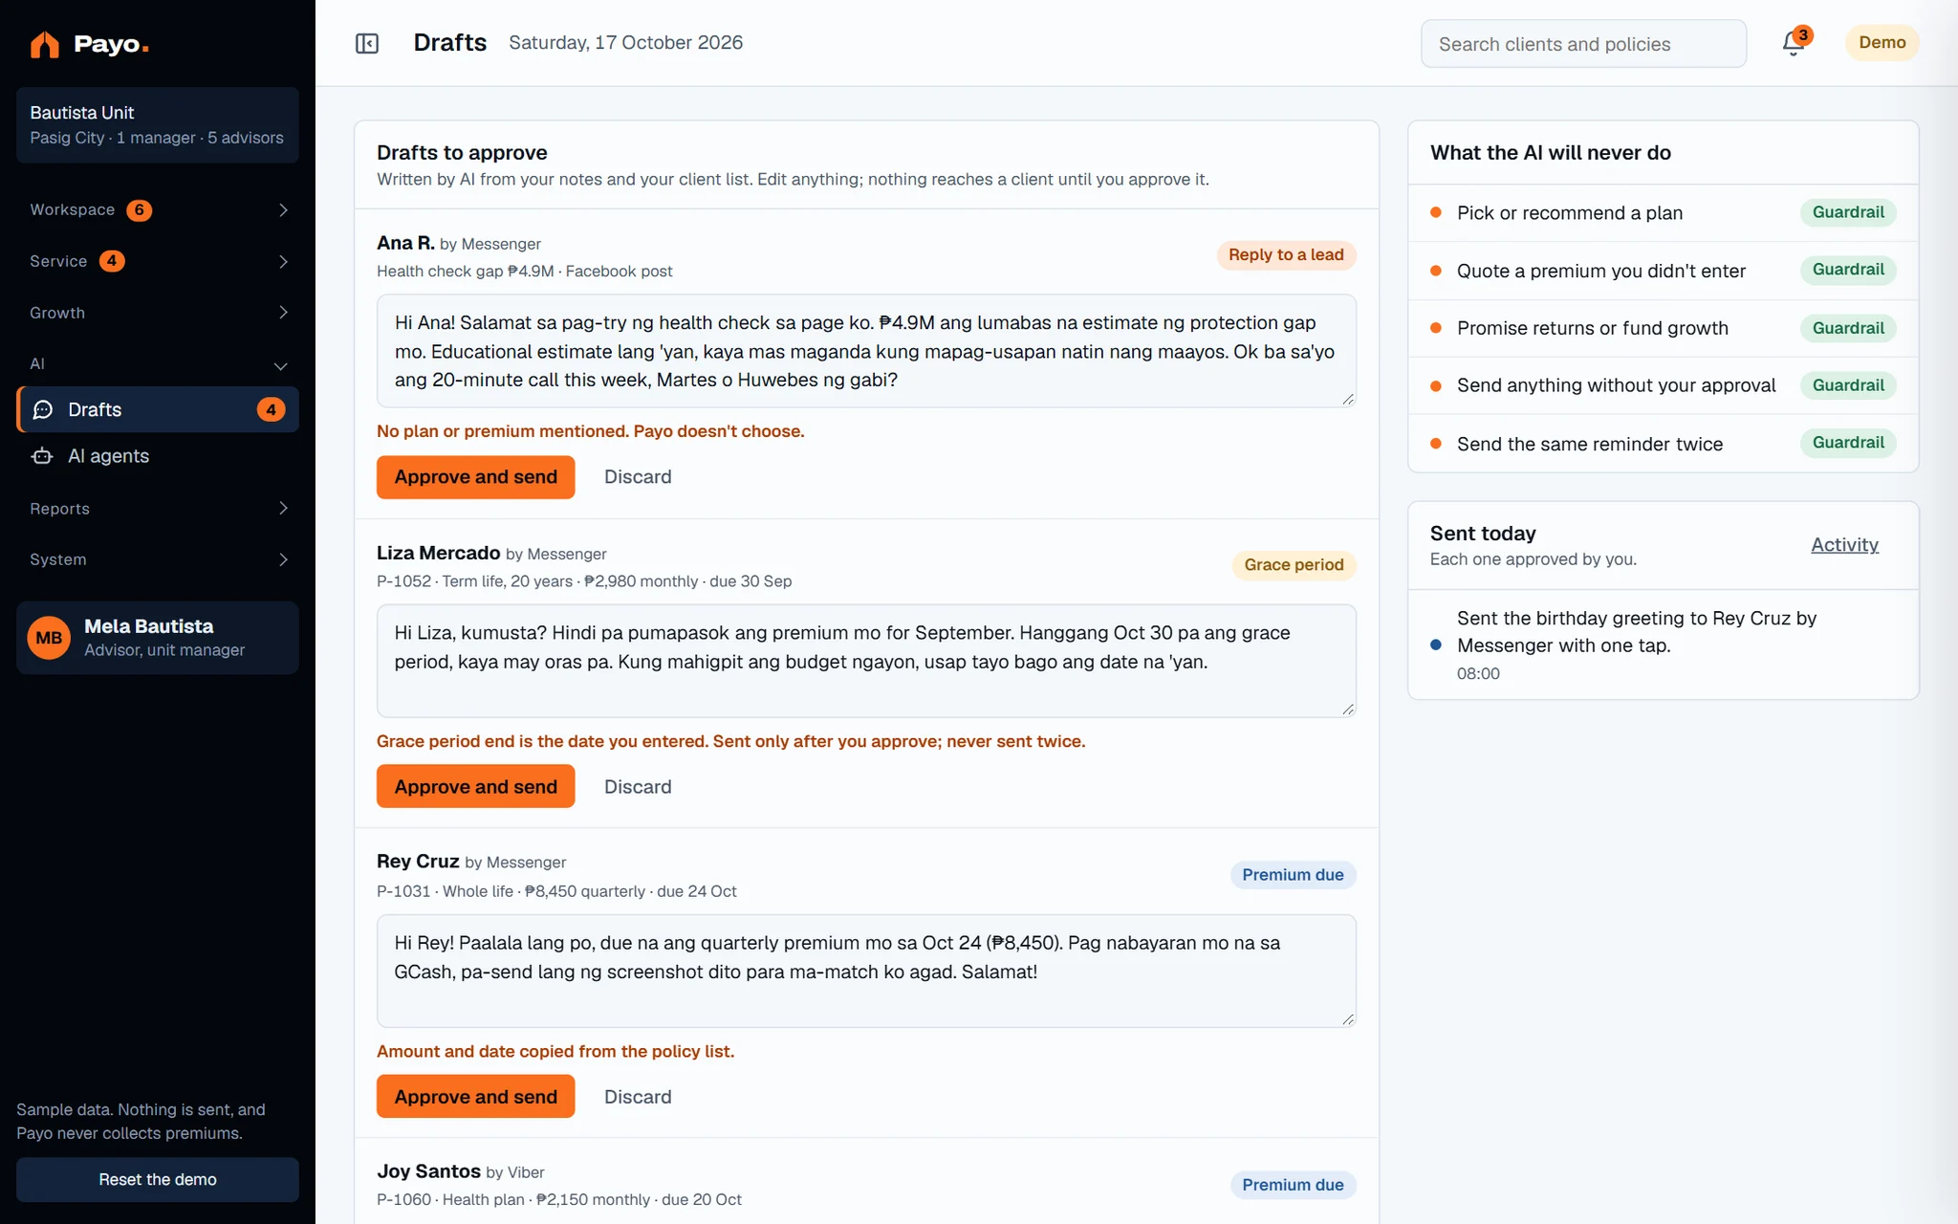Click the Service badge showing 4
Screen dimensions: 1958x1224
(112, 261)
